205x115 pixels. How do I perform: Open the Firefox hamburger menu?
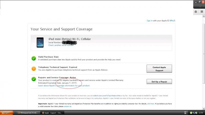tap(202, 12)
